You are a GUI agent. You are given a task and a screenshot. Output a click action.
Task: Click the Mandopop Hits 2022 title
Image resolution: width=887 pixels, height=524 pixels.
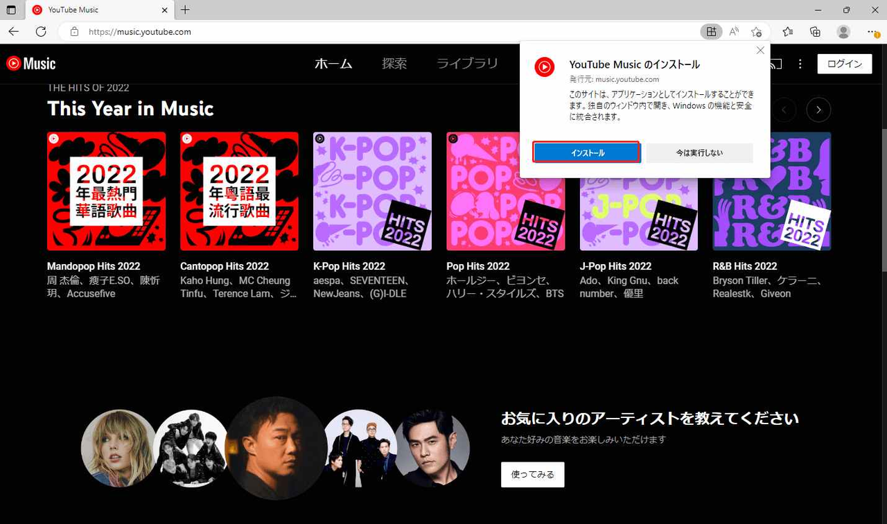tap(94, 266)
